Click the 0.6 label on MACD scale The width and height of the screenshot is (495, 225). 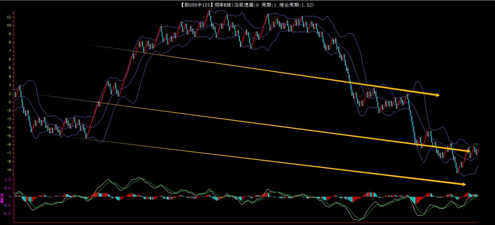coord(8,188)
